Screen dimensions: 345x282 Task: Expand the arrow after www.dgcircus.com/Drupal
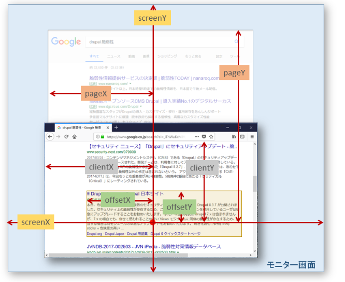[141, 107]
